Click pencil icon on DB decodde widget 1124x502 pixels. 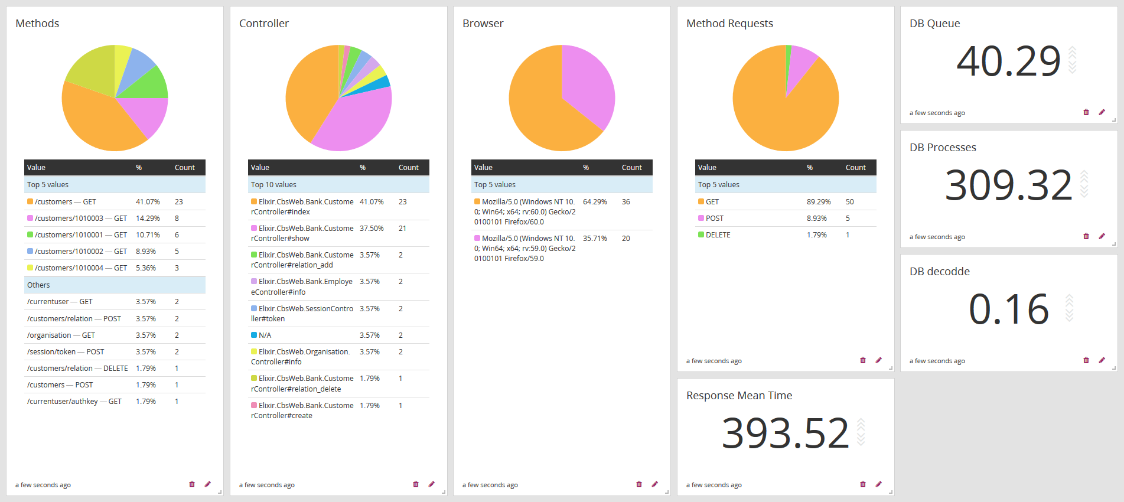(1102, 360)
